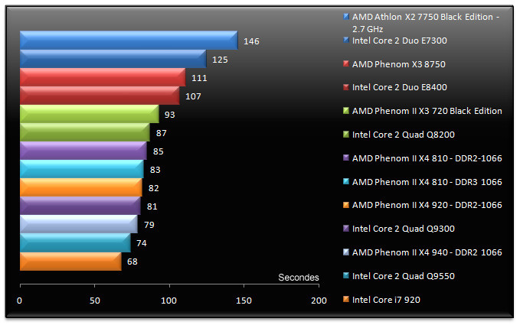Click legend text Intel Core 2 Quad Q8200
This screenshot has width=520, height=325.
coord(404,135)
